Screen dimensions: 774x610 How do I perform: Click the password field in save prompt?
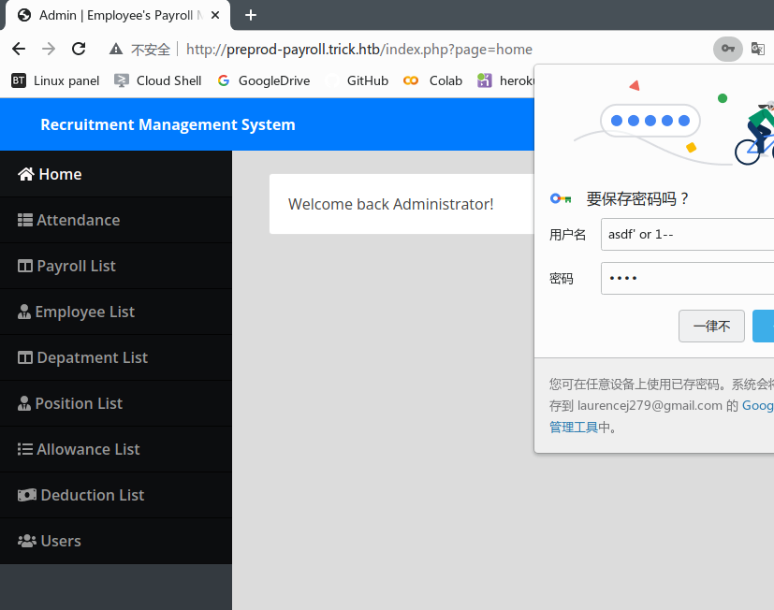tap(688, 278)
